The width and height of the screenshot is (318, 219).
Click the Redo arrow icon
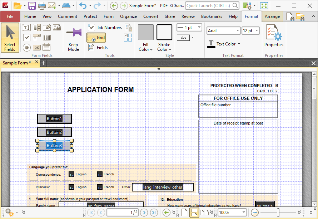pos(97,6)
